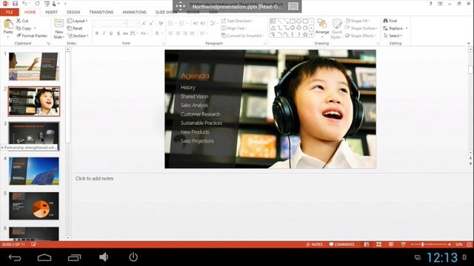This screenshot has height=266, width=474.
Task: Select the Format Painter tool
Action: [x=32, y=35]
